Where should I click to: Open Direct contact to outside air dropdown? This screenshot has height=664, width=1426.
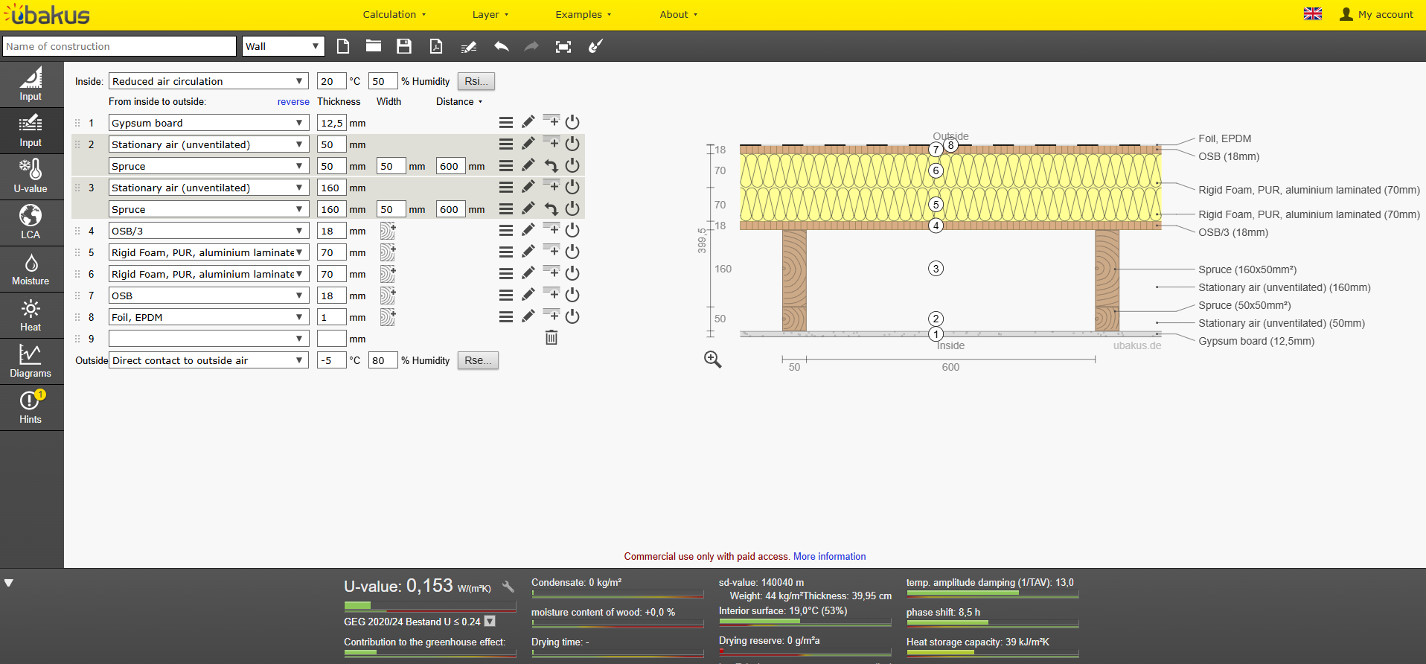coord(208,360)
